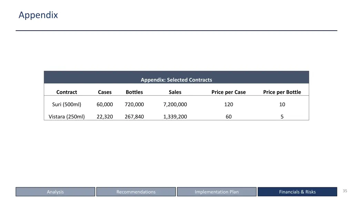Image resolution: width=353 pixels, height=198 pixels.
Task: Select the Price per Bottle header
Action: click(282, 92)
